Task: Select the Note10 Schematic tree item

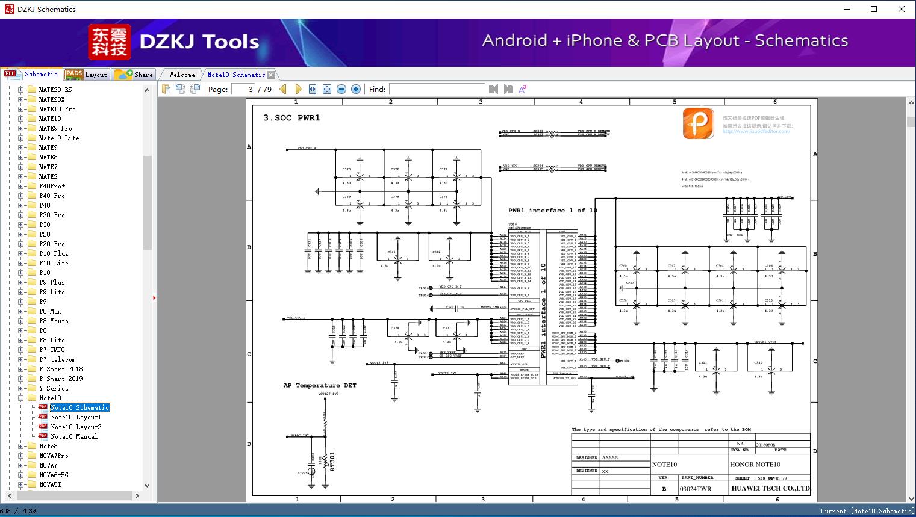Action: pos(80,407)
